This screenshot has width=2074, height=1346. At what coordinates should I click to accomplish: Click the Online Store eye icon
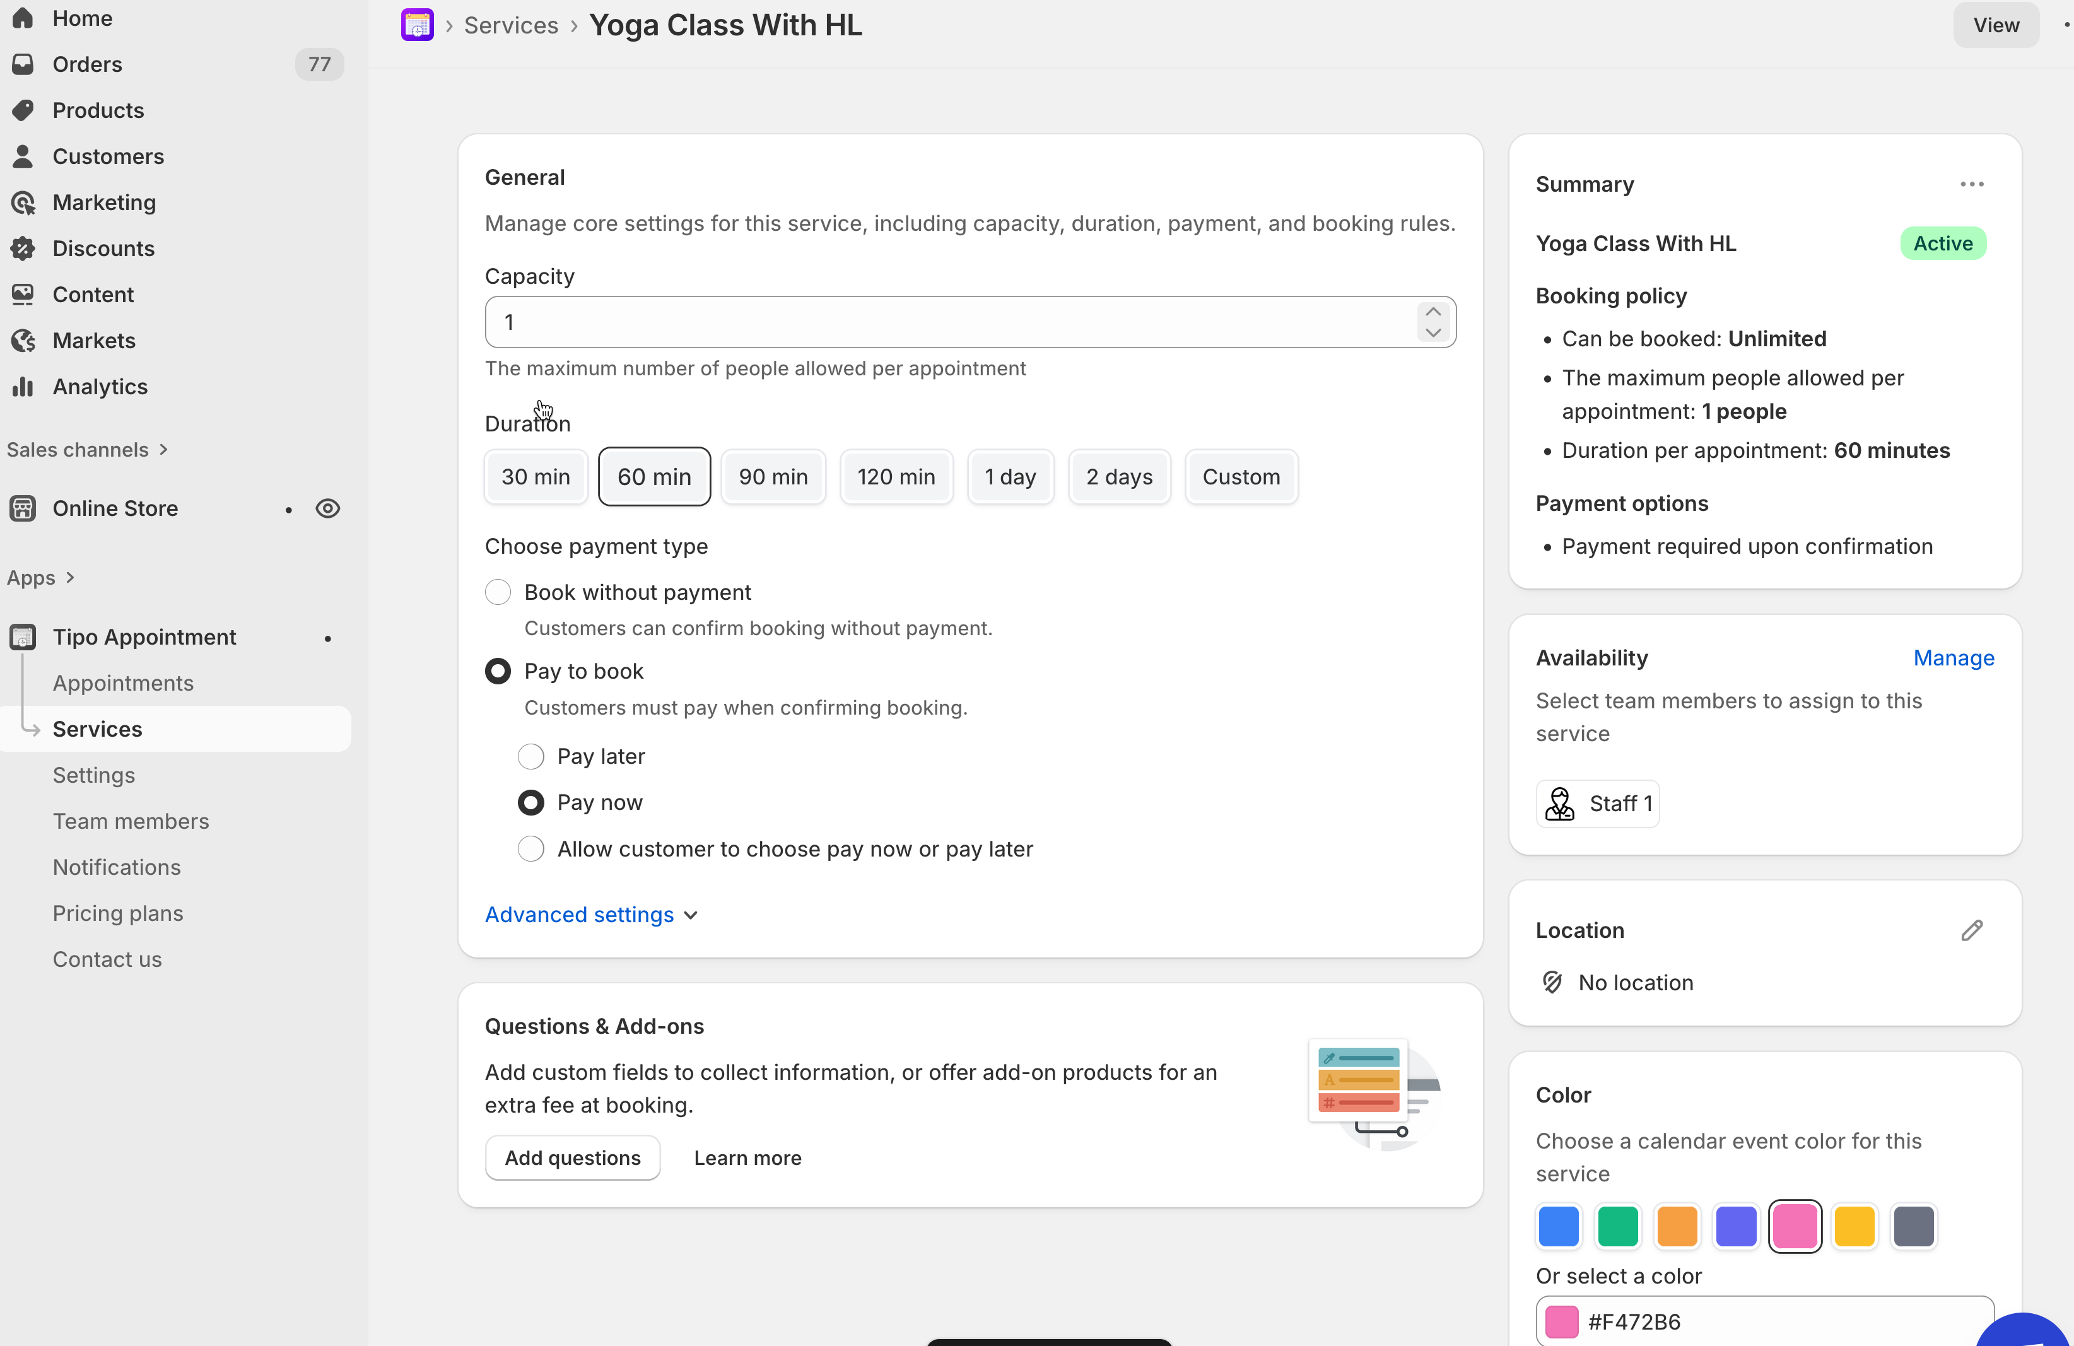tap(327, 508)
